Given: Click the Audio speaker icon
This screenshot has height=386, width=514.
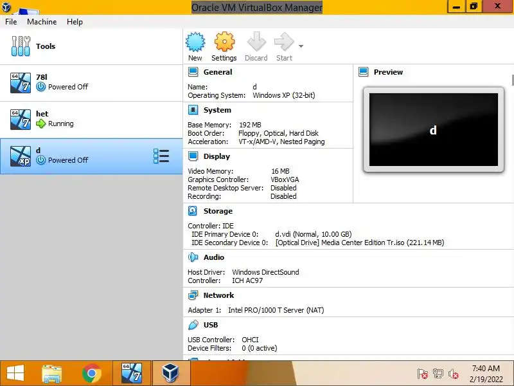Looking at the screenshot, I should coord(193,257).
